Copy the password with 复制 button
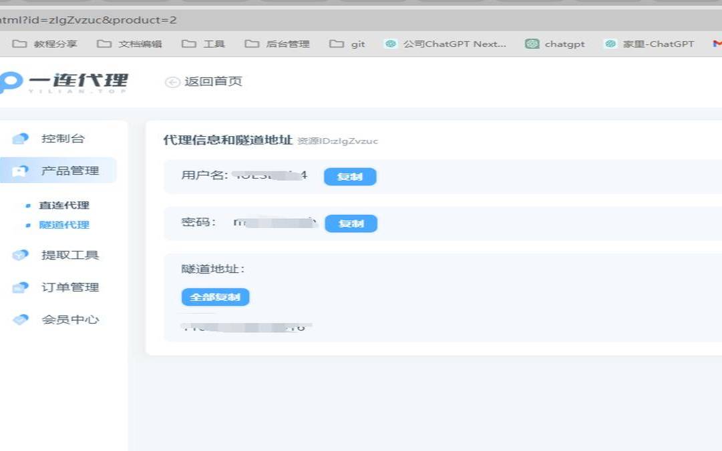The height and width of the screenshot is (451, 722). pyautogui.click(x=351, y=223)
